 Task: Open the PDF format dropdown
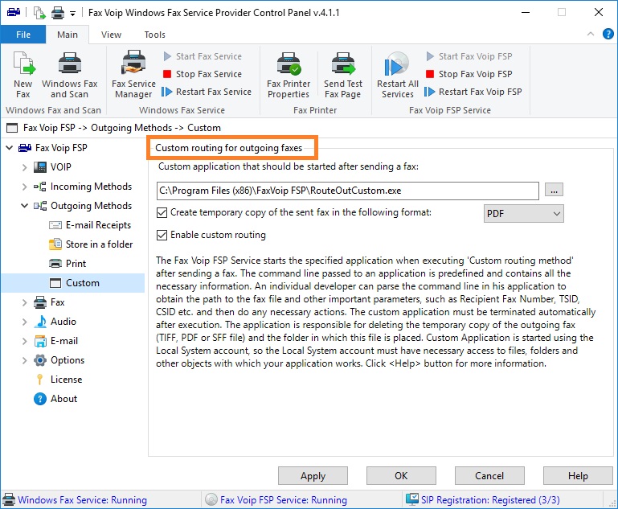(524, 214)
